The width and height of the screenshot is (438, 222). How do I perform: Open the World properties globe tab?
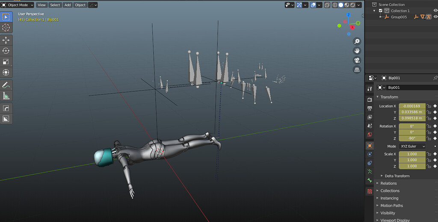pyautogui.click(x=370, y=135)
